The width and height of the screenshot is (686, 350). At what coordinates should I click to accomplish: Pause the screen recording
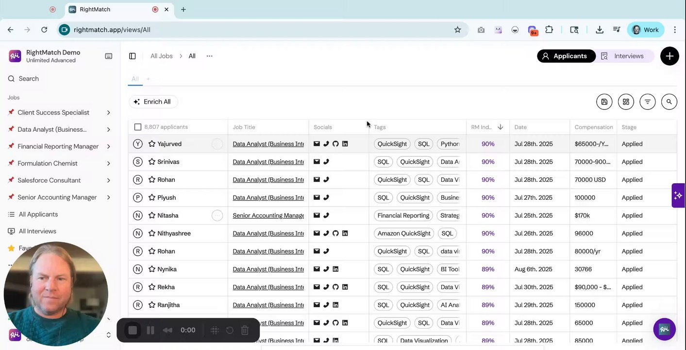click(x=151, y=330)
